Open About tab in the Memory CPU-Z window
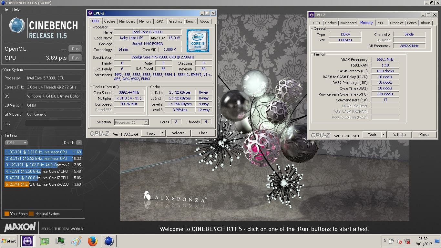Screen dimensions: 441x248 pyautogui.click(x=426, y=23)
